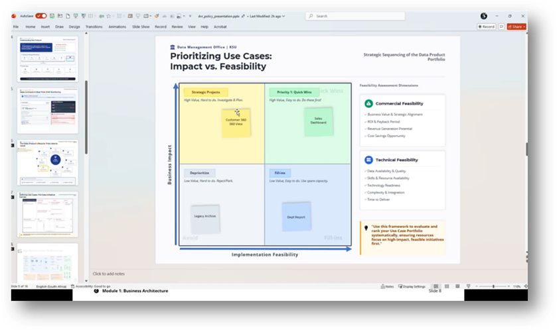Click the star icon in Quick Access Toolbar
Viewport: 557px width, 330px height.
coord(109,16)
